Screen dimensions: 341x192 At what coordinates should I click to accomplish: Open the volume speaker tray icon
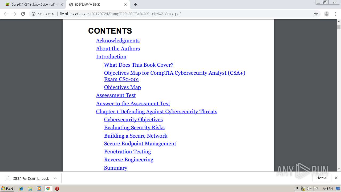[x=309, y=189]
